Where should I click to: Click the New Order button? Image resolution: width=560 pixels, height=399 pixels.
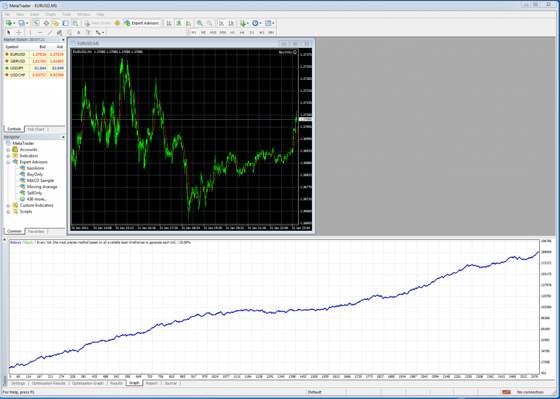[97, 23]
